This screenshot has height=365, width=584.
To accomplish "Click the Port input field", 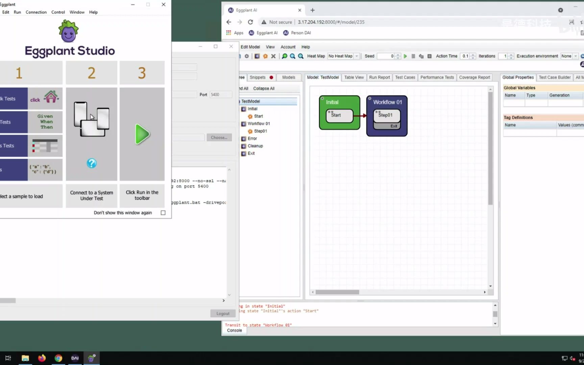I will coord(221,95).
